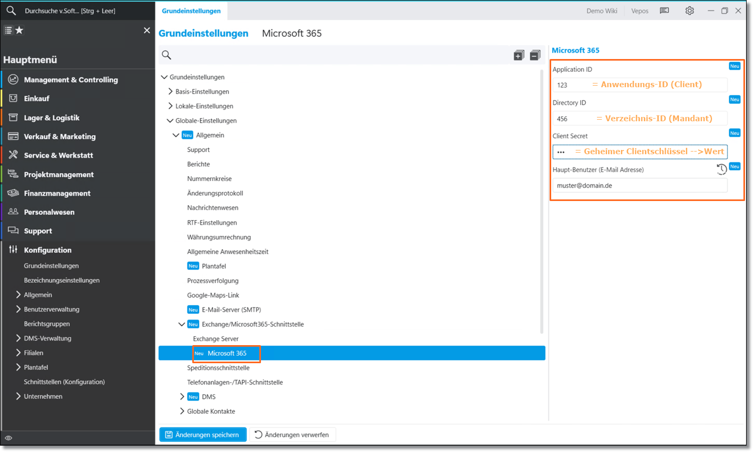Expand the DMS-Verwaltung sidebar entry
753x452 pixels.
[x=18, y=338]
